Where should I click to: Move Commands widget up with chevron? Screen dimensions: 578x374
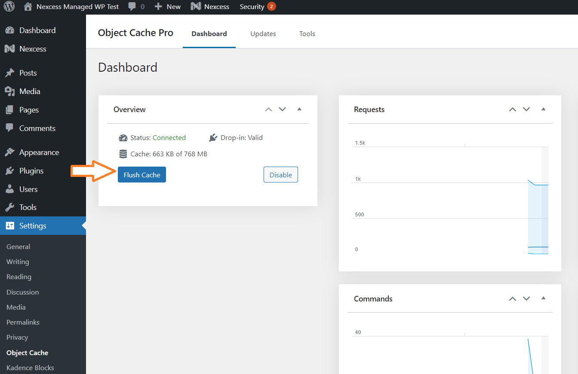[x=512, y=298]
